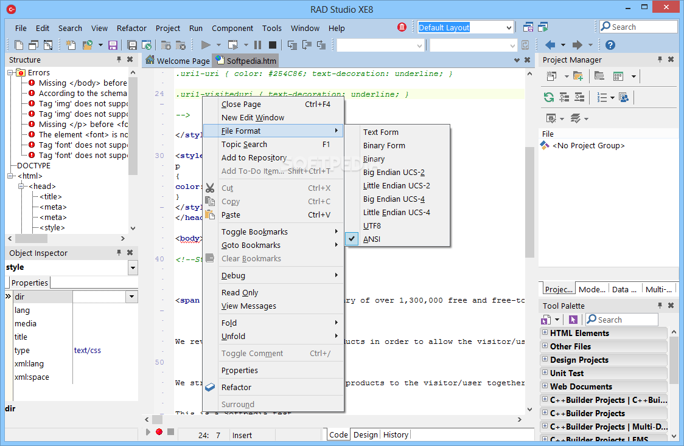The height and width of the screenshot is (446, 684).
Task: Pin the Structure panel
Action: [119, 59]
